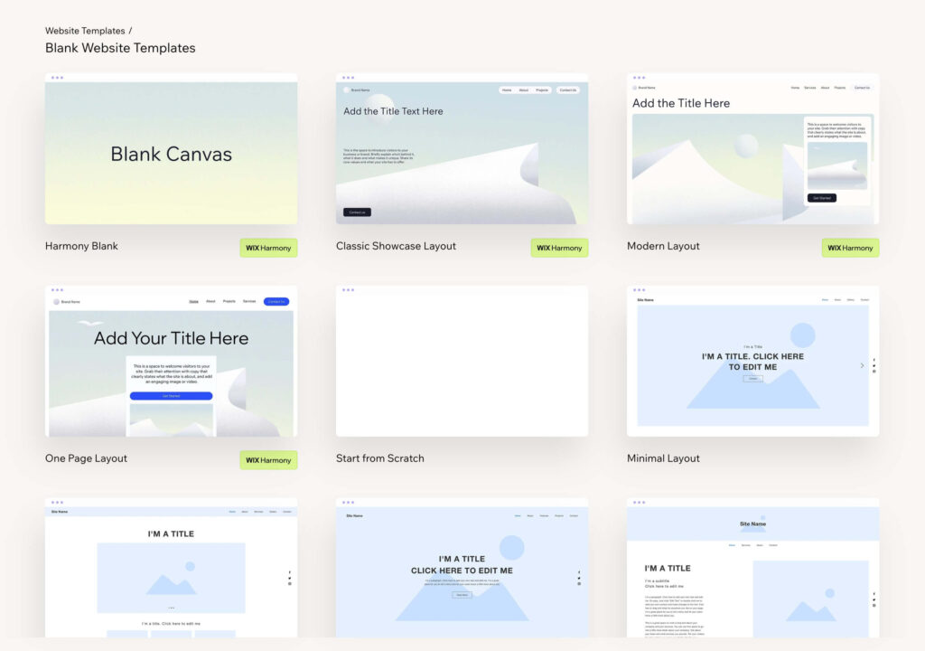Image resolution: width=925 pixels, height=651 pixels.
Task: Open the Start from Scratch template
Action: tap(462, 362)
